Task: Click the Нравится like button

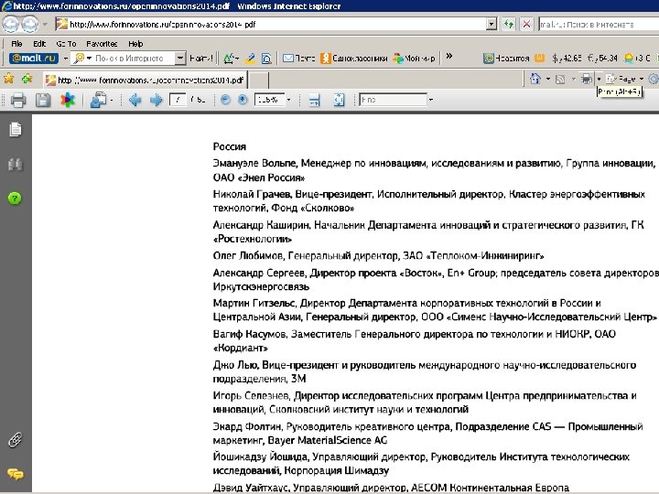Action: click(x=506, y=58)
